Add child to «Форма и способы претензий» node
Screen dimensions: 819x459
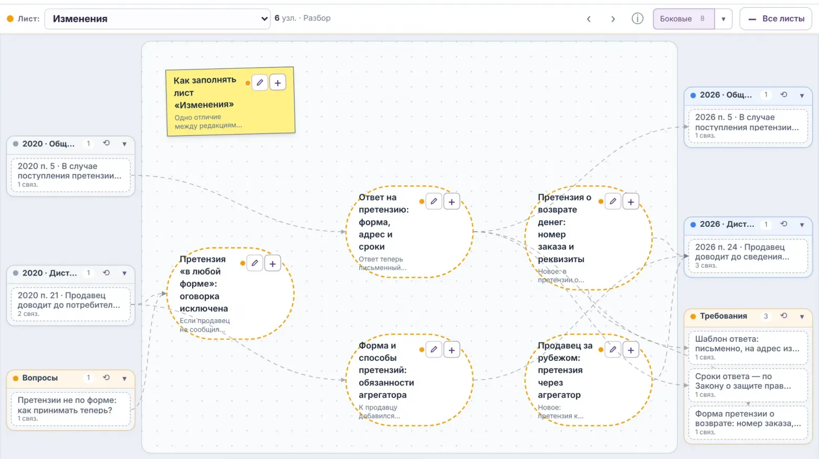pos(451,350)
